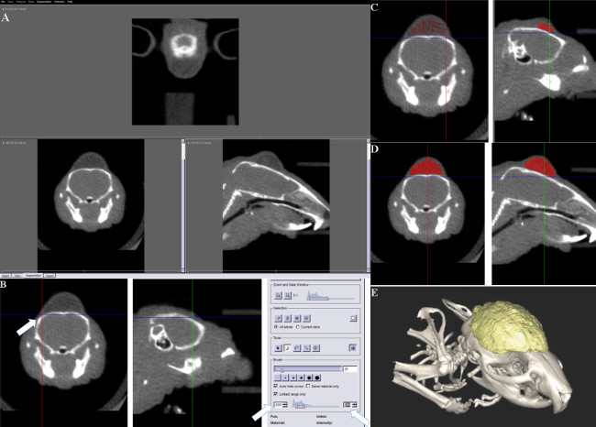The width and height of the screenshot is (596, 427).
Task: Click the lower limit range spinner arrows
Action: [x=285, y=405]
